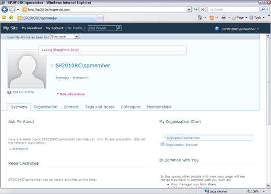Click the Home toolbar icon

[200, 17]
